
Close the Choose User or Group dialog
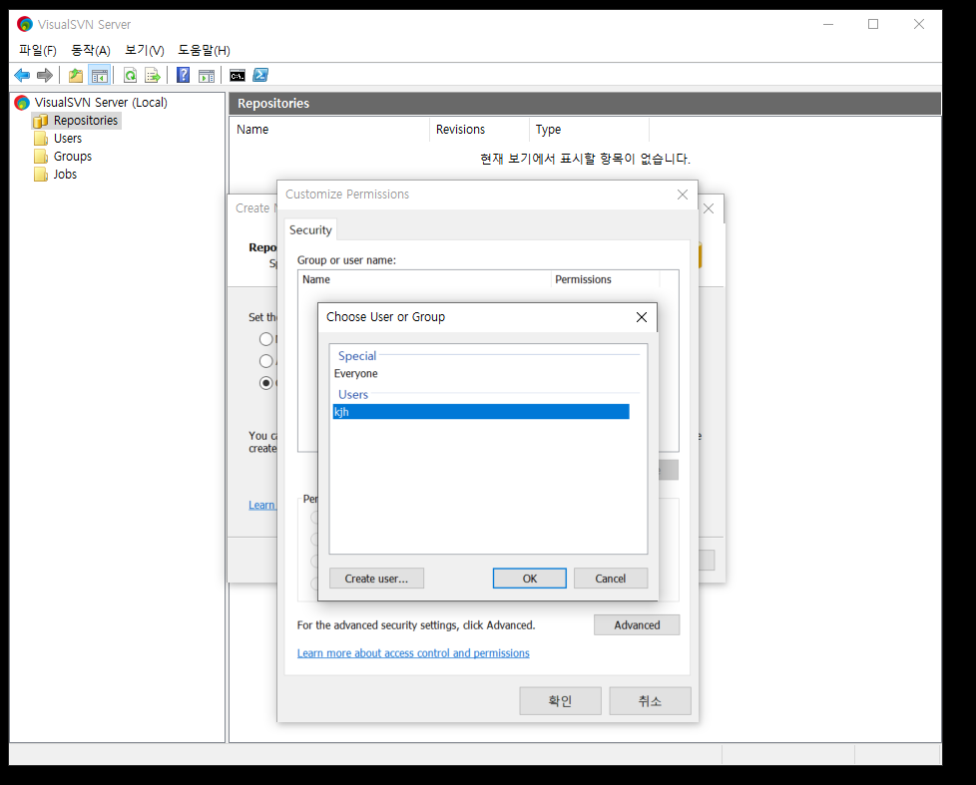tap(642, 317)
